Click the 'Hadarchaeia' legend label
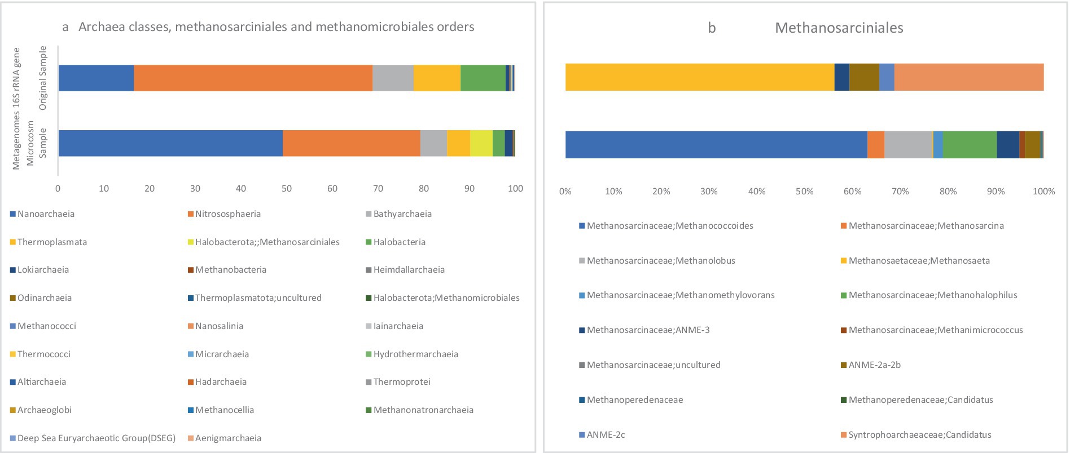This screenshot has width=1070, height=453. point(221,382)
